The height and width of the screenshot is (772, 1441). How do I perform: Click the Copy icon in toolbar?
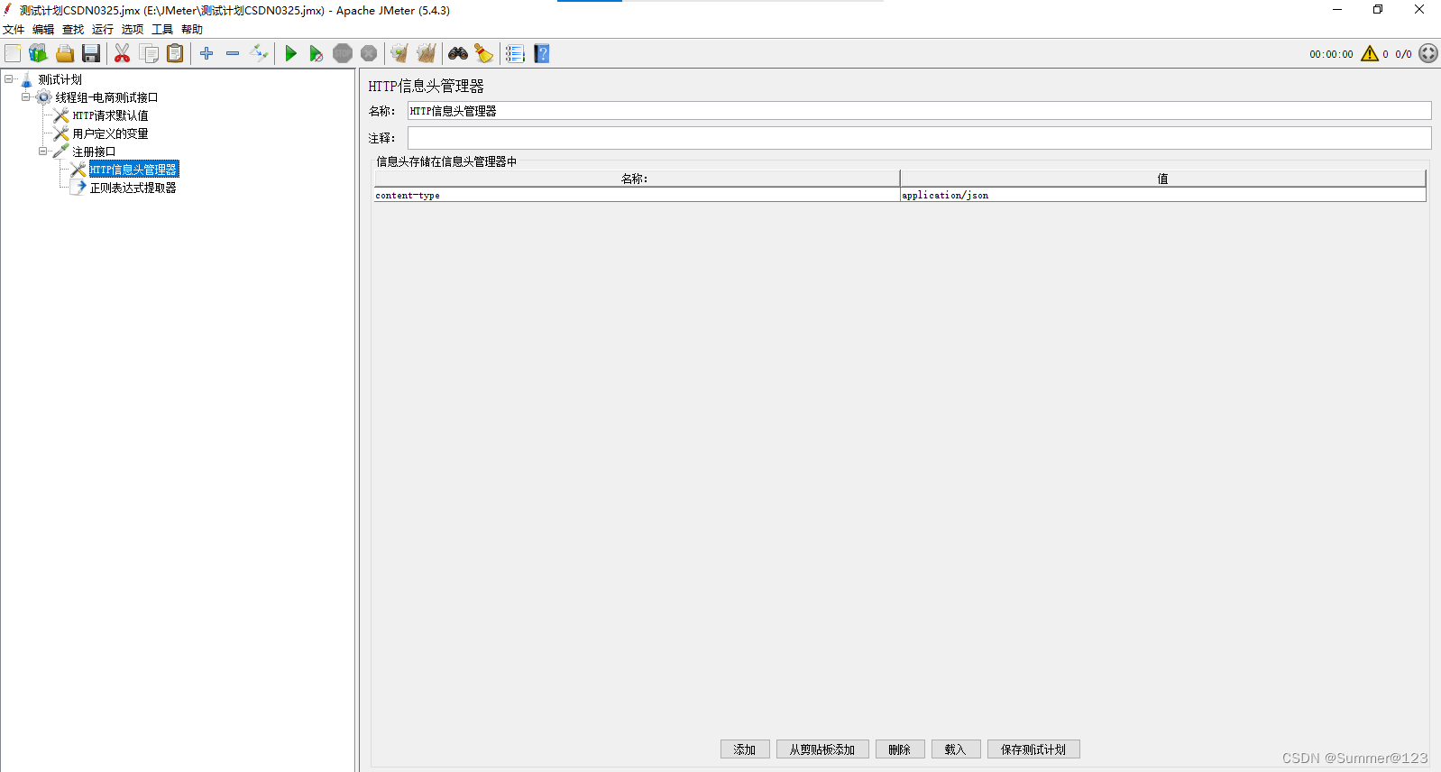pos(149,54)
